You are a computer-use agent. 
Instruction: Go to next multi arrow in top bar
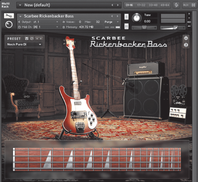coord(118,5)
